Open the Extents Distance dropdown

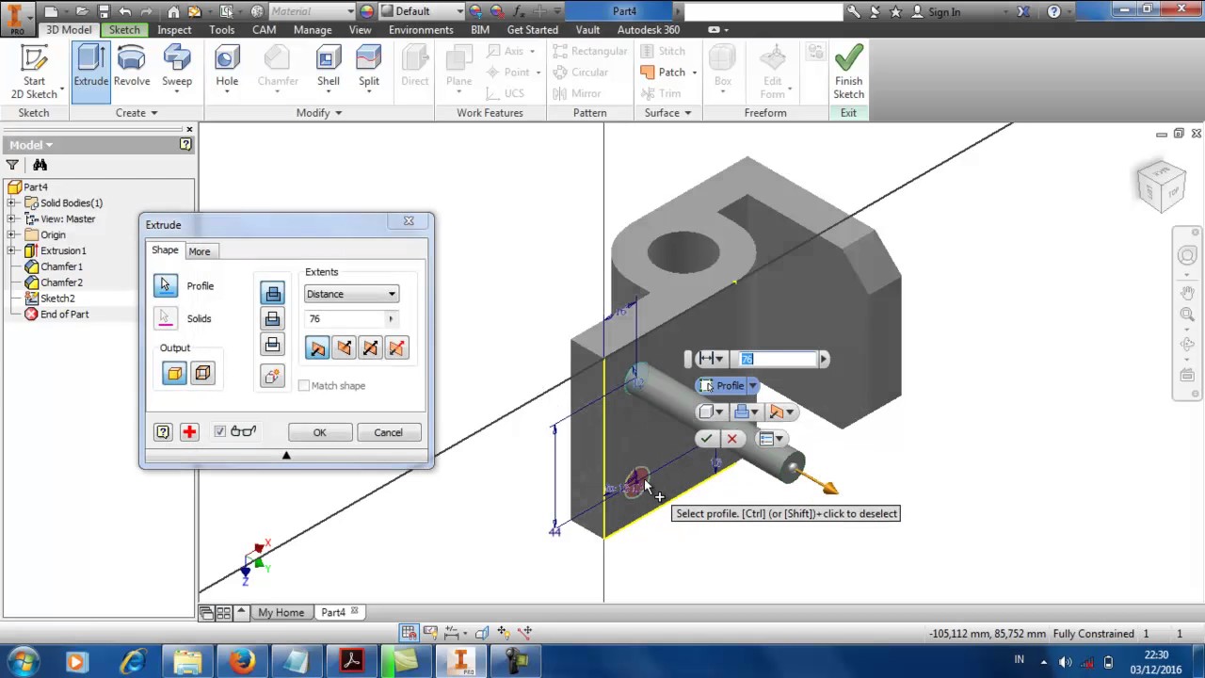tap(351, 294)
